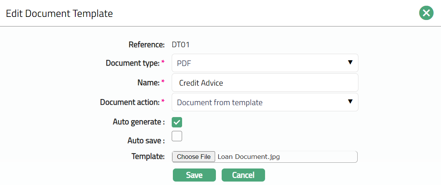Click the arrow beside Document from template
Image resolution: width=441 pixels, height=185 pixels.
pyautogui.click(x=350, y=102)
